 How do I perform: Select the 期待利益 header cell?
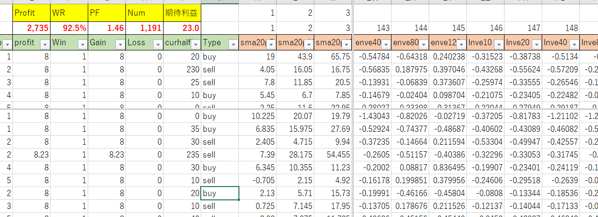pyautogui.click(x=182, y=12)
